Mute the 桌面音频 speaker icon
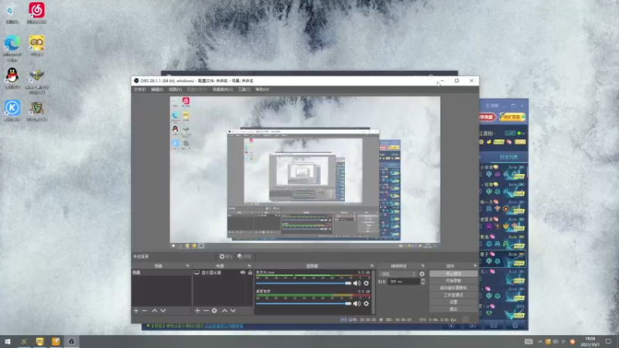Screen dimensions: 619x348 (x=357, y=303)
